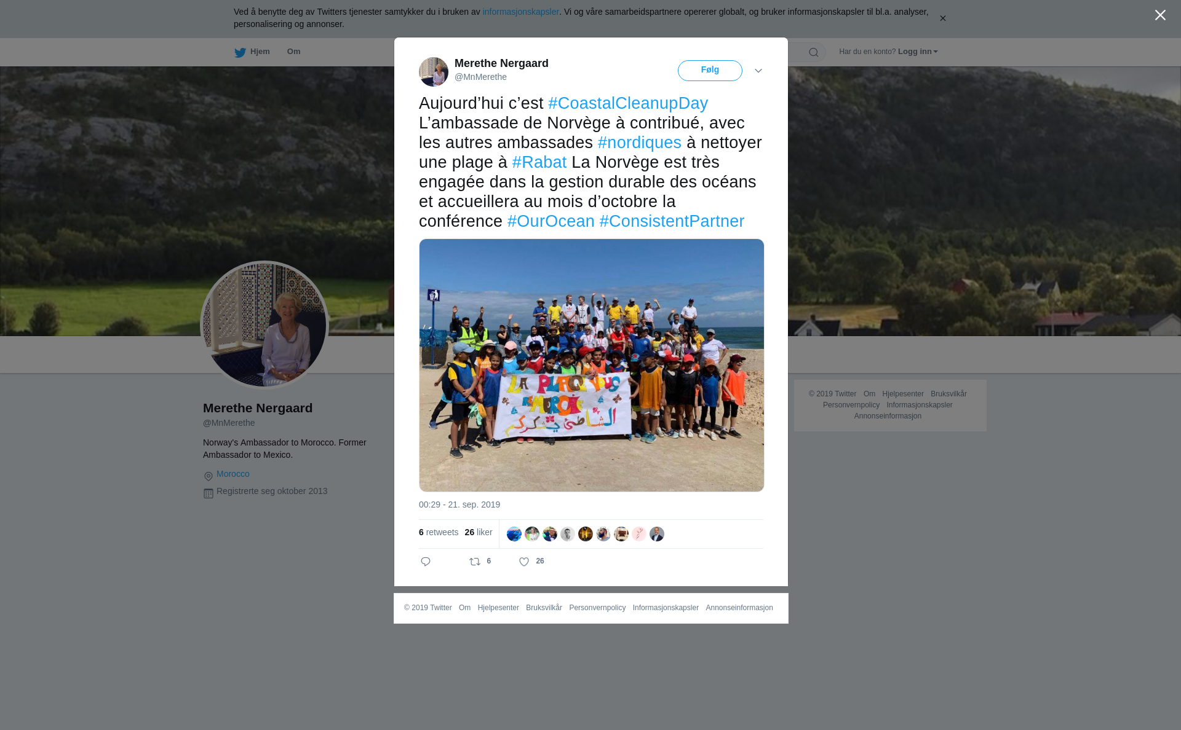
Task: Open Twitter home via bird icon
Action: (x=240, y=52)
